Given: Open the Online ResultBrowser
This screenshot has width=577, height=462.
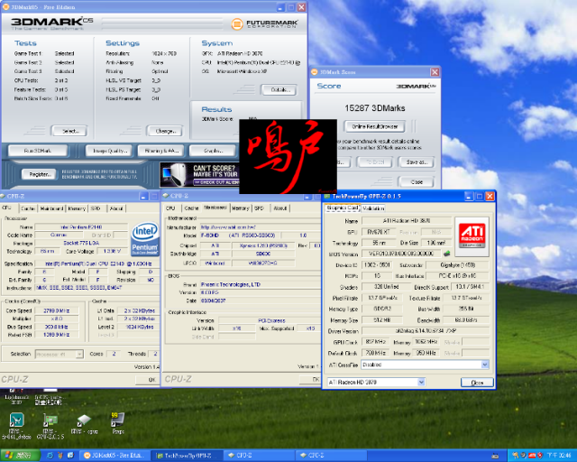Looking at the screenshot, I should tap(375, 126).
